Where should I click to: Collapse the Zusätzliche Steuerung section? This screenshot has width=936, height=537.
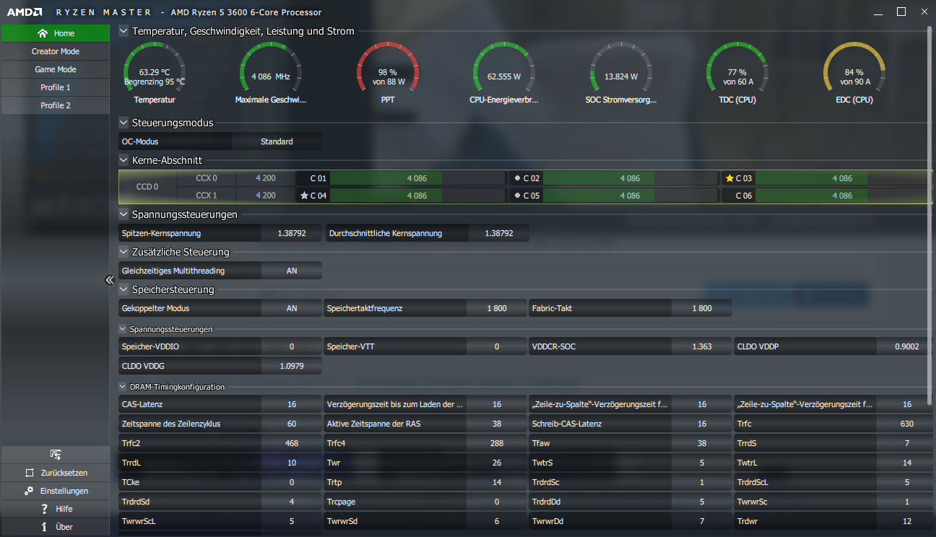tap(123, 252)
